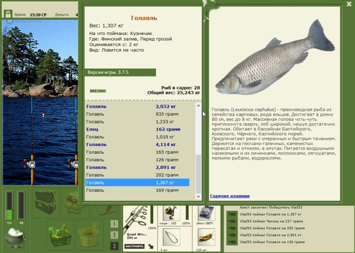Select Голавль 202 грамм row in list

[x=137, y=175]
